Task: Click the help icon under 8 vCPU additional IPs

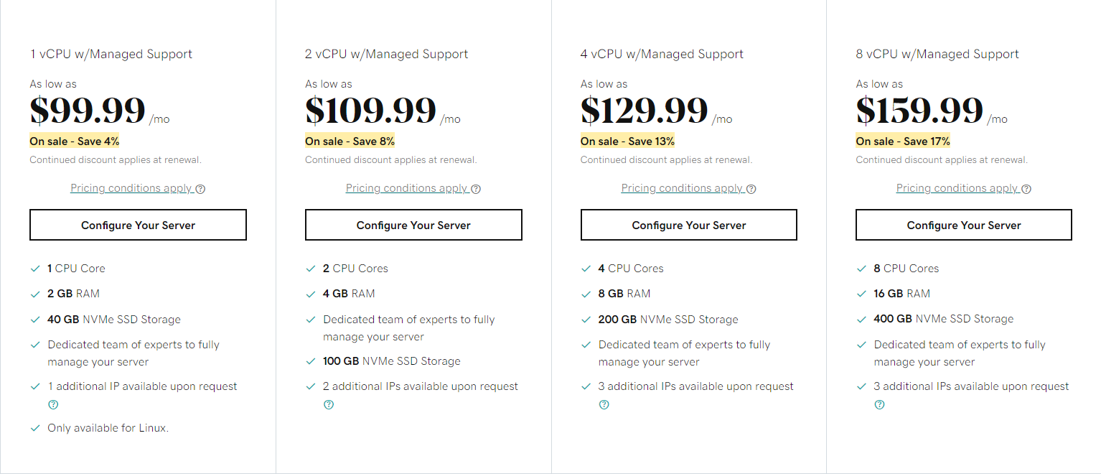Action: pyautogui.click(x=879, y=404)
